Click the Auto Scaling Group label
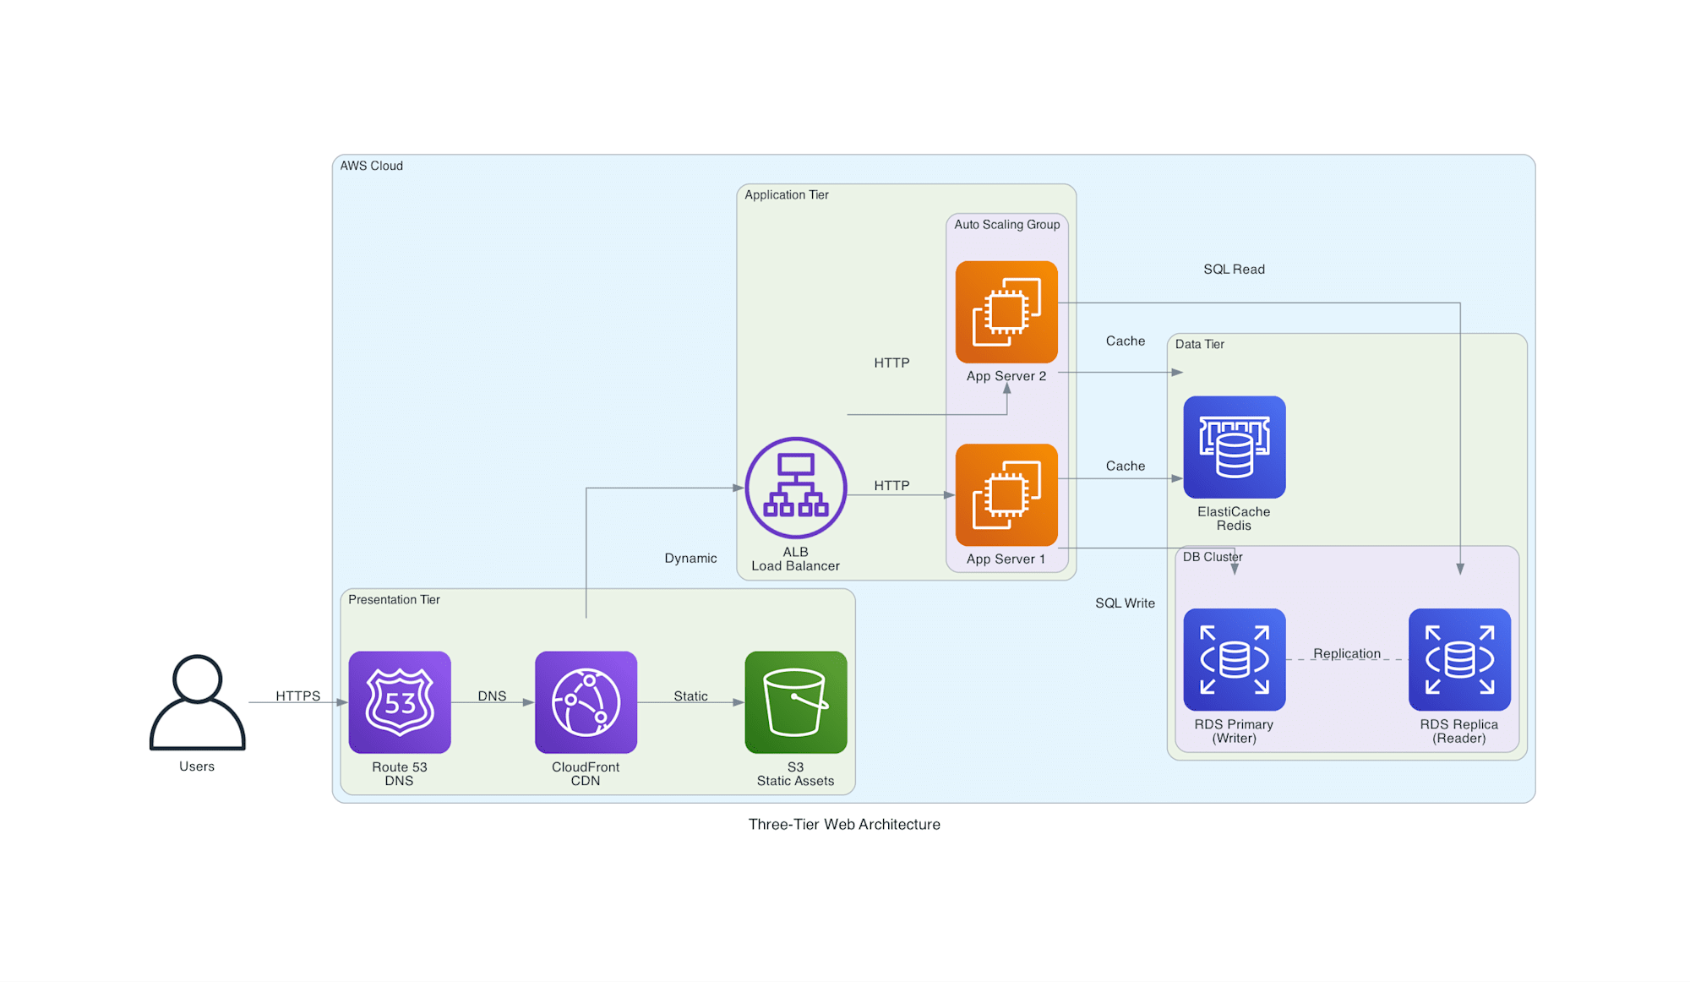This screenshot has width=1690, height=982. click(1006, 224)
